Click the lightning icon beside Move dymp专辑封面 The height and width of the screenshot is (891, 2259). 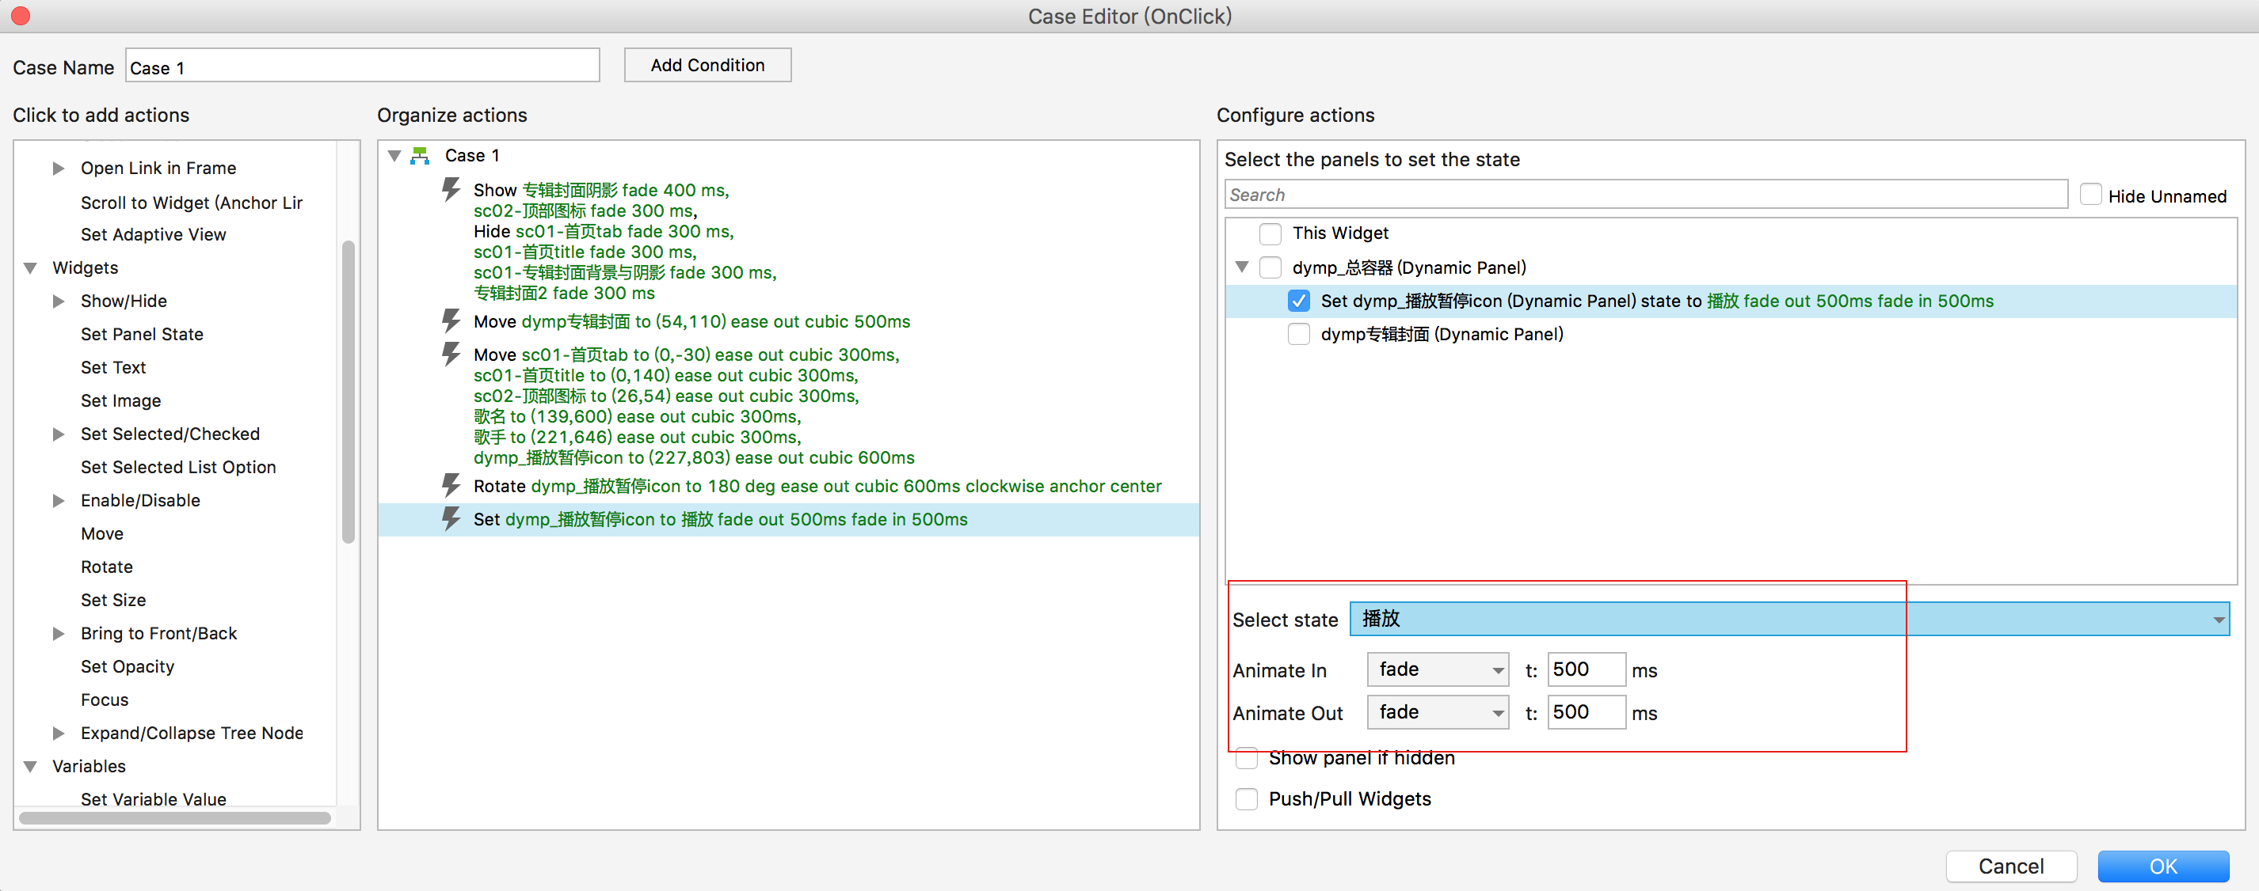pos(451,320)
